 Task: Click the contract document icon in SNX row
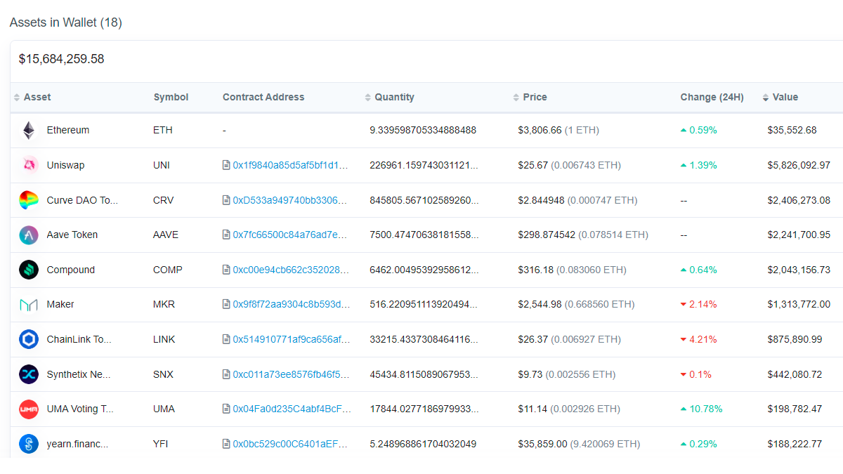(x=226, y=374)
